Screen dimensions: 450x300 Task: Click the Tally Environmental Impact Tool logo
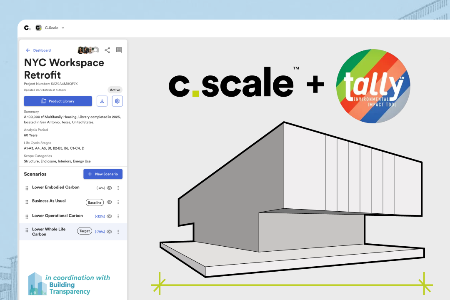(x=373, y=86)
